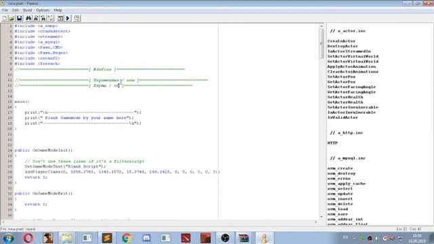Viewport: 434px width, 244px height.
Task: Select DestroyActor in the function list
Action: tap(342, 46)
